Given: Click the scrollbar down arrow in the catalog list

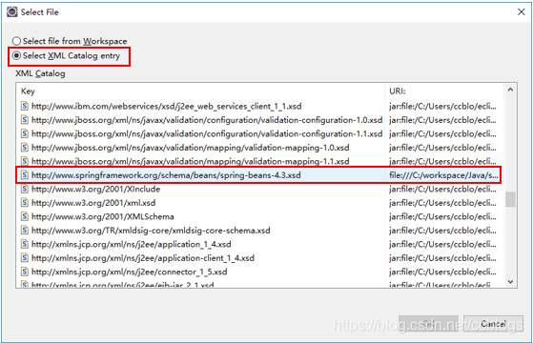Looking at the screenshot, I should 510,281.
